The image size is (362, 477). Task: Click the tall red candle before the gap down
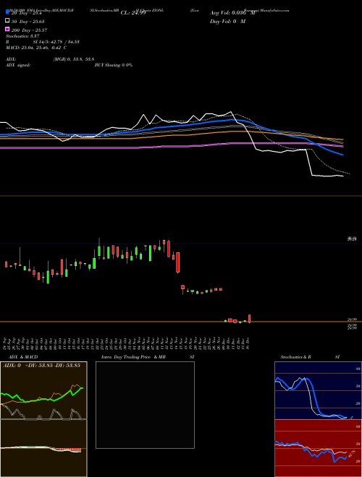tap(178, 262)
